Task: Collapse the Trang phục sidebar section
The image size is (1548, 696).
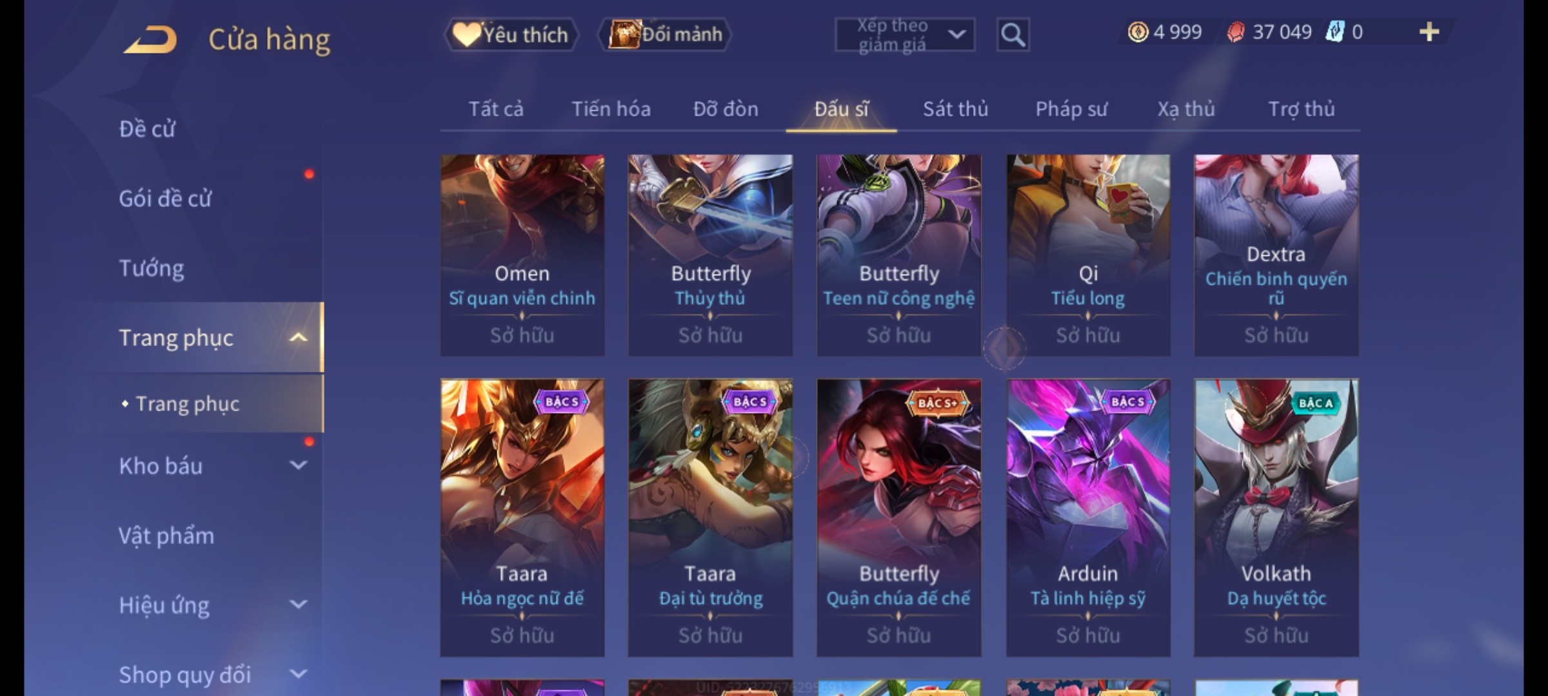Action: click(298, 337)
